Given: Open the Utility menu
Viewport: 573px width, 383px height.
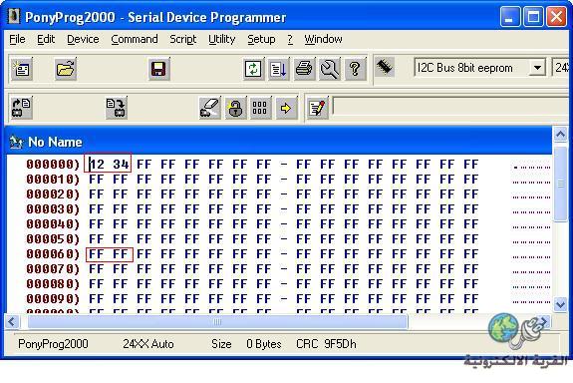Looking at the screenshot, I should [221, 39].
